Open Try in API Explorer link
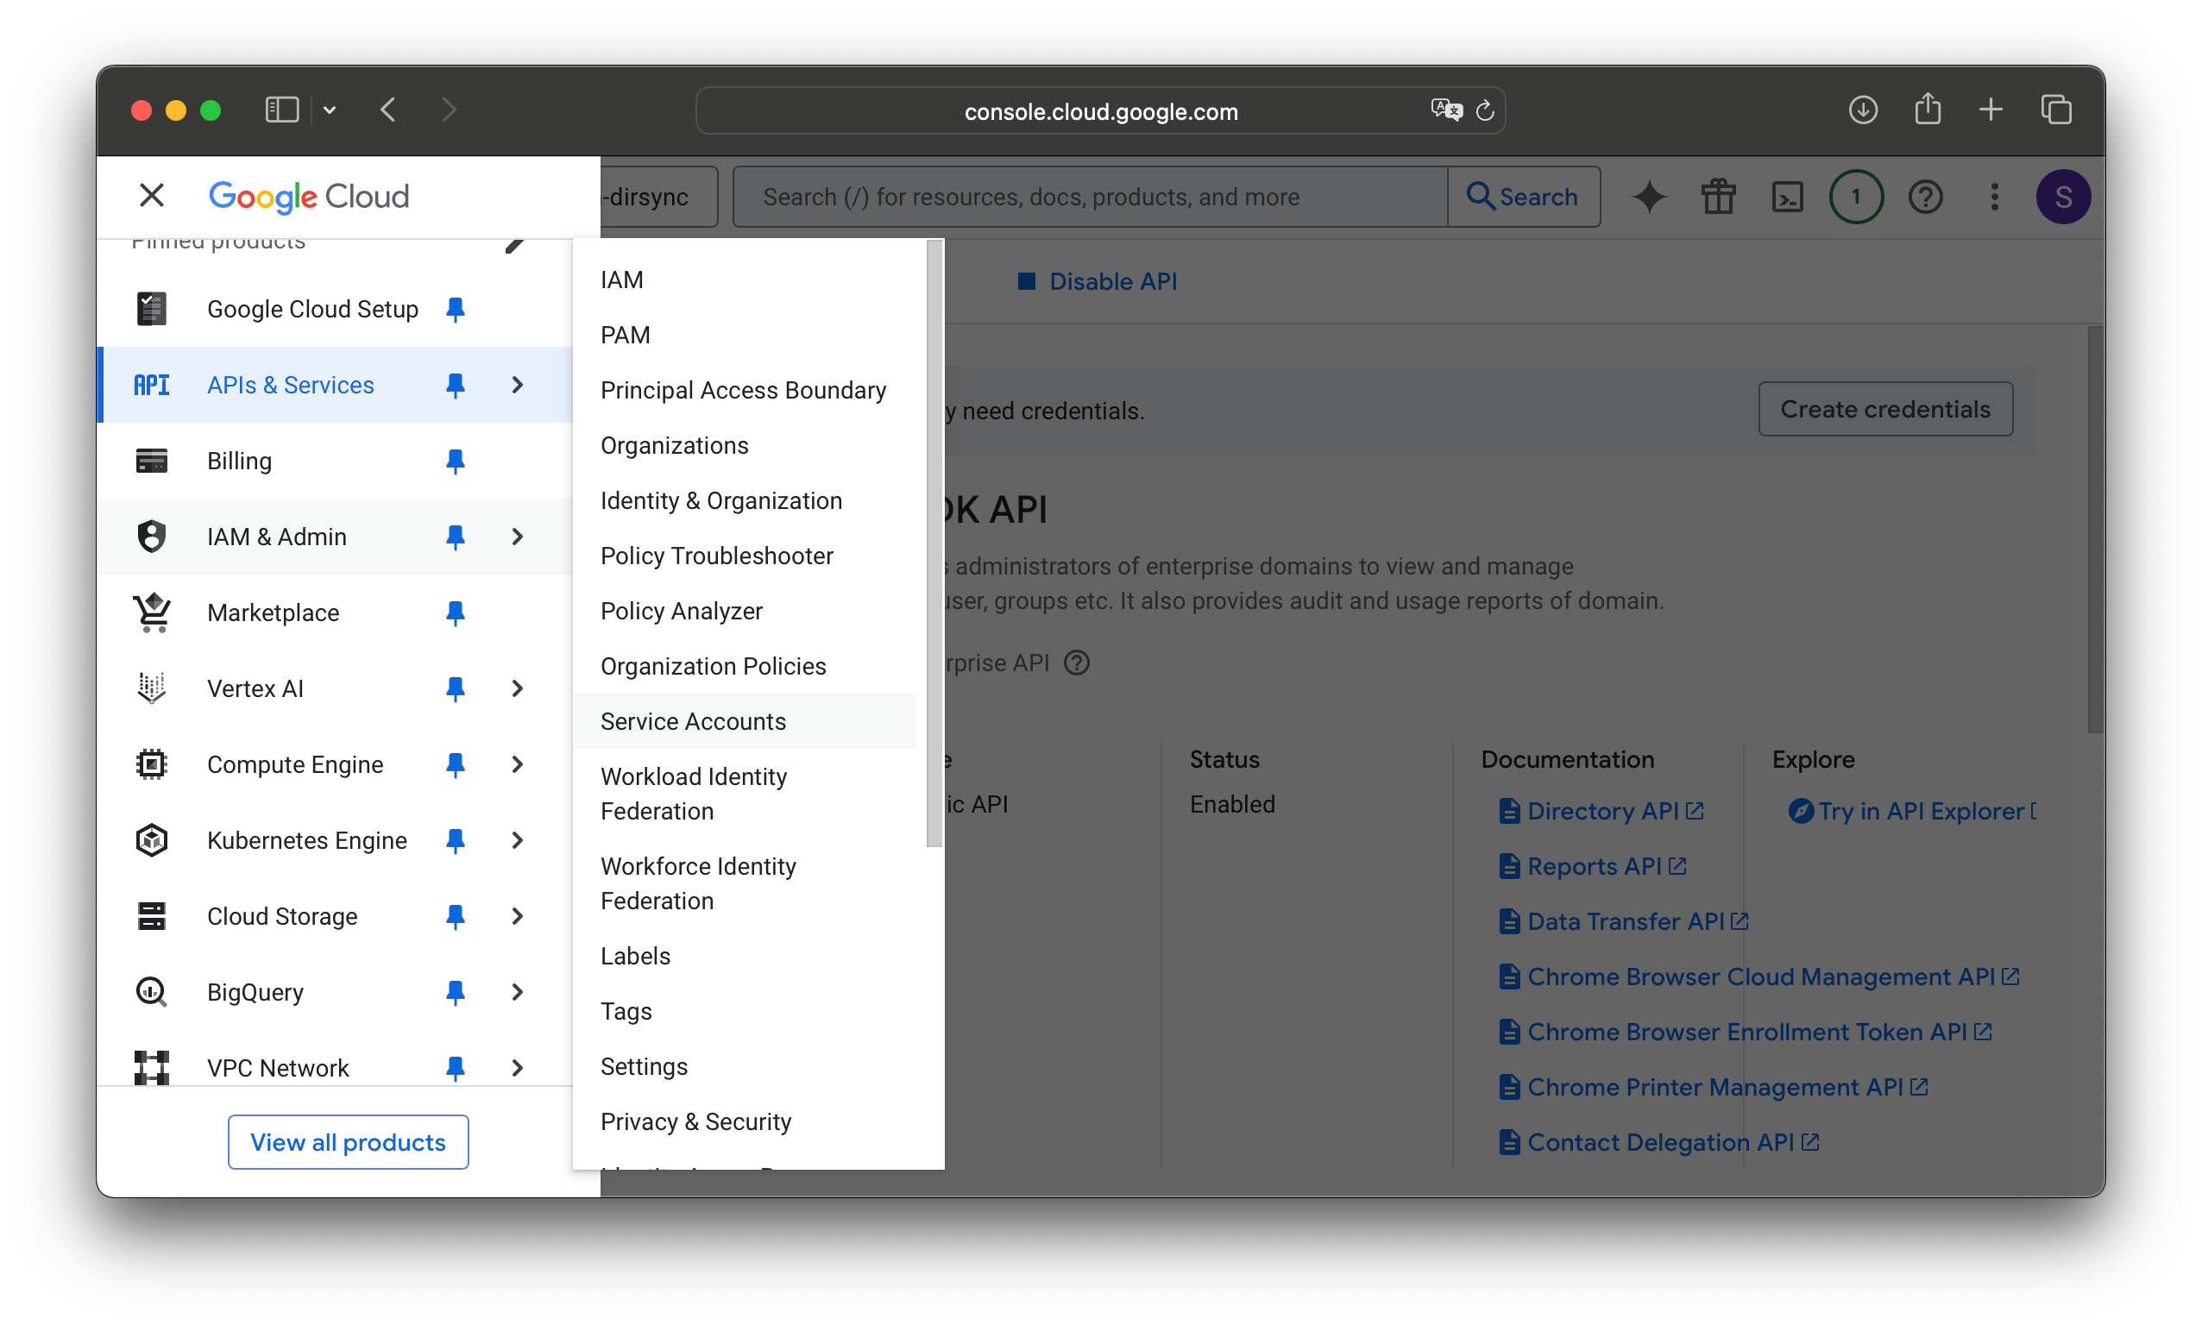 click(x=1911, y=811)
